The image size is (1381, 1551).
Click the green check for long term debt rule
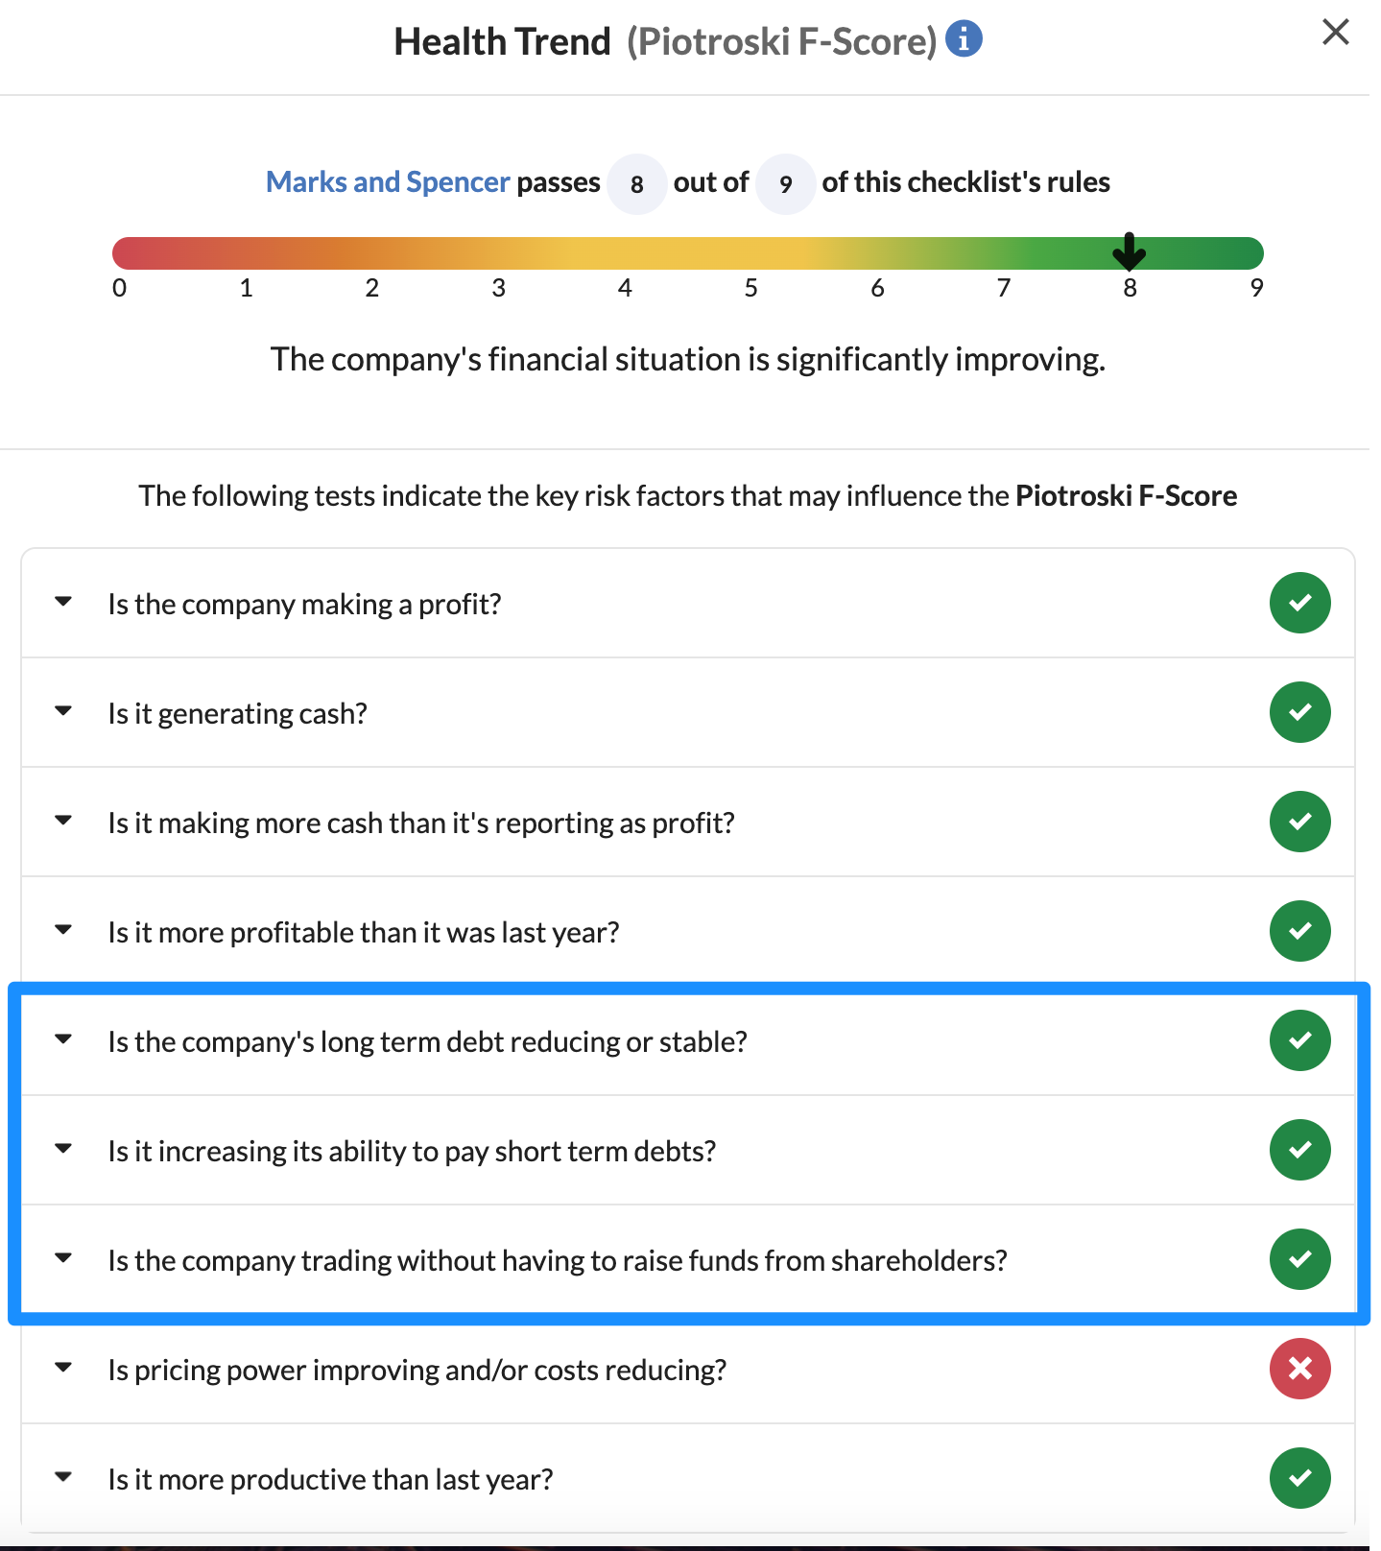[x=1300, y=1040]
